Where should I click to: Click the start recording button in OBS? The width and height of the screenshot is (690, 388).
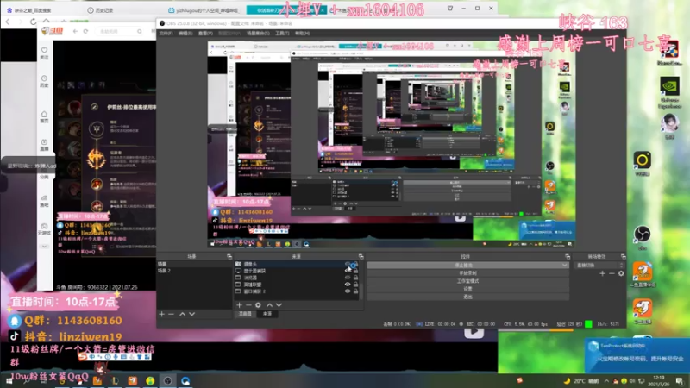coord(467,273)
